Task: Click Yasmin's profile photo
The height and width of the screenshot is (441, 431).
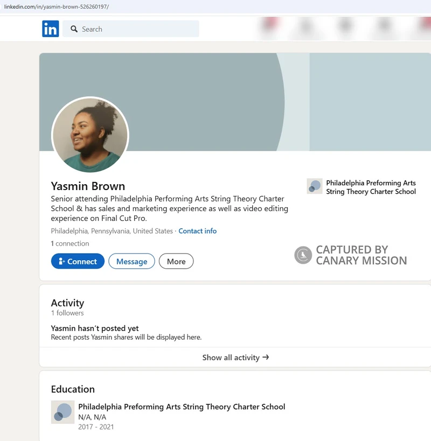Action: pos(90,135)
